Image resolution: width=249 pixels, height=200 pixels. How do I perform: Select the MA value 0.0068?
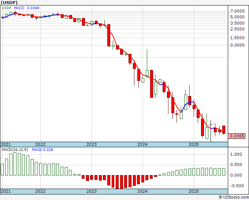(x=33, y=8)
